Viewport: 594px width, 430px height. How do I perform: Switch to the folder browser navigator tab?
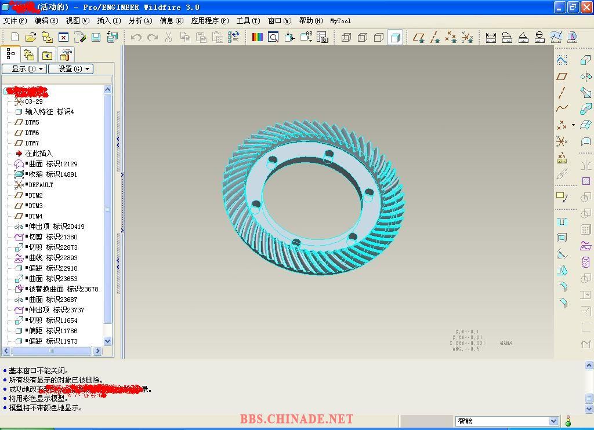pos(29,55)
